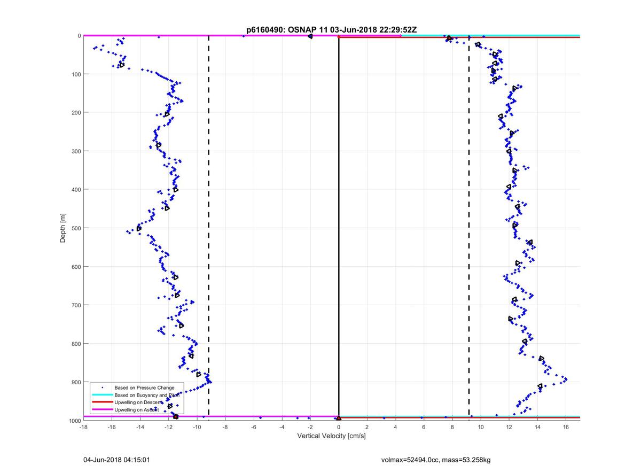Click the -14 tick label on the velocity axis

click(x=140, y=427)
